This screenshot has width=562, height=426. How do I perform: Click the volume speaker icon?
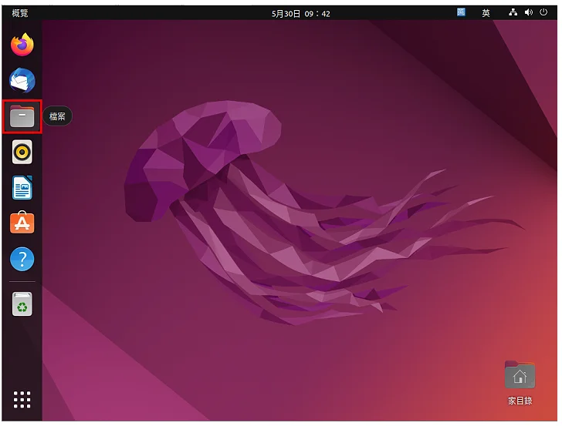tap(529, 12)
